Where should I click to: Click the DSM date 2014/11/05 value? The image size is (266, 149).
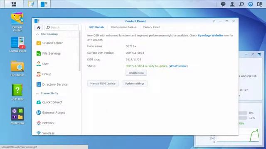(133, 60)
